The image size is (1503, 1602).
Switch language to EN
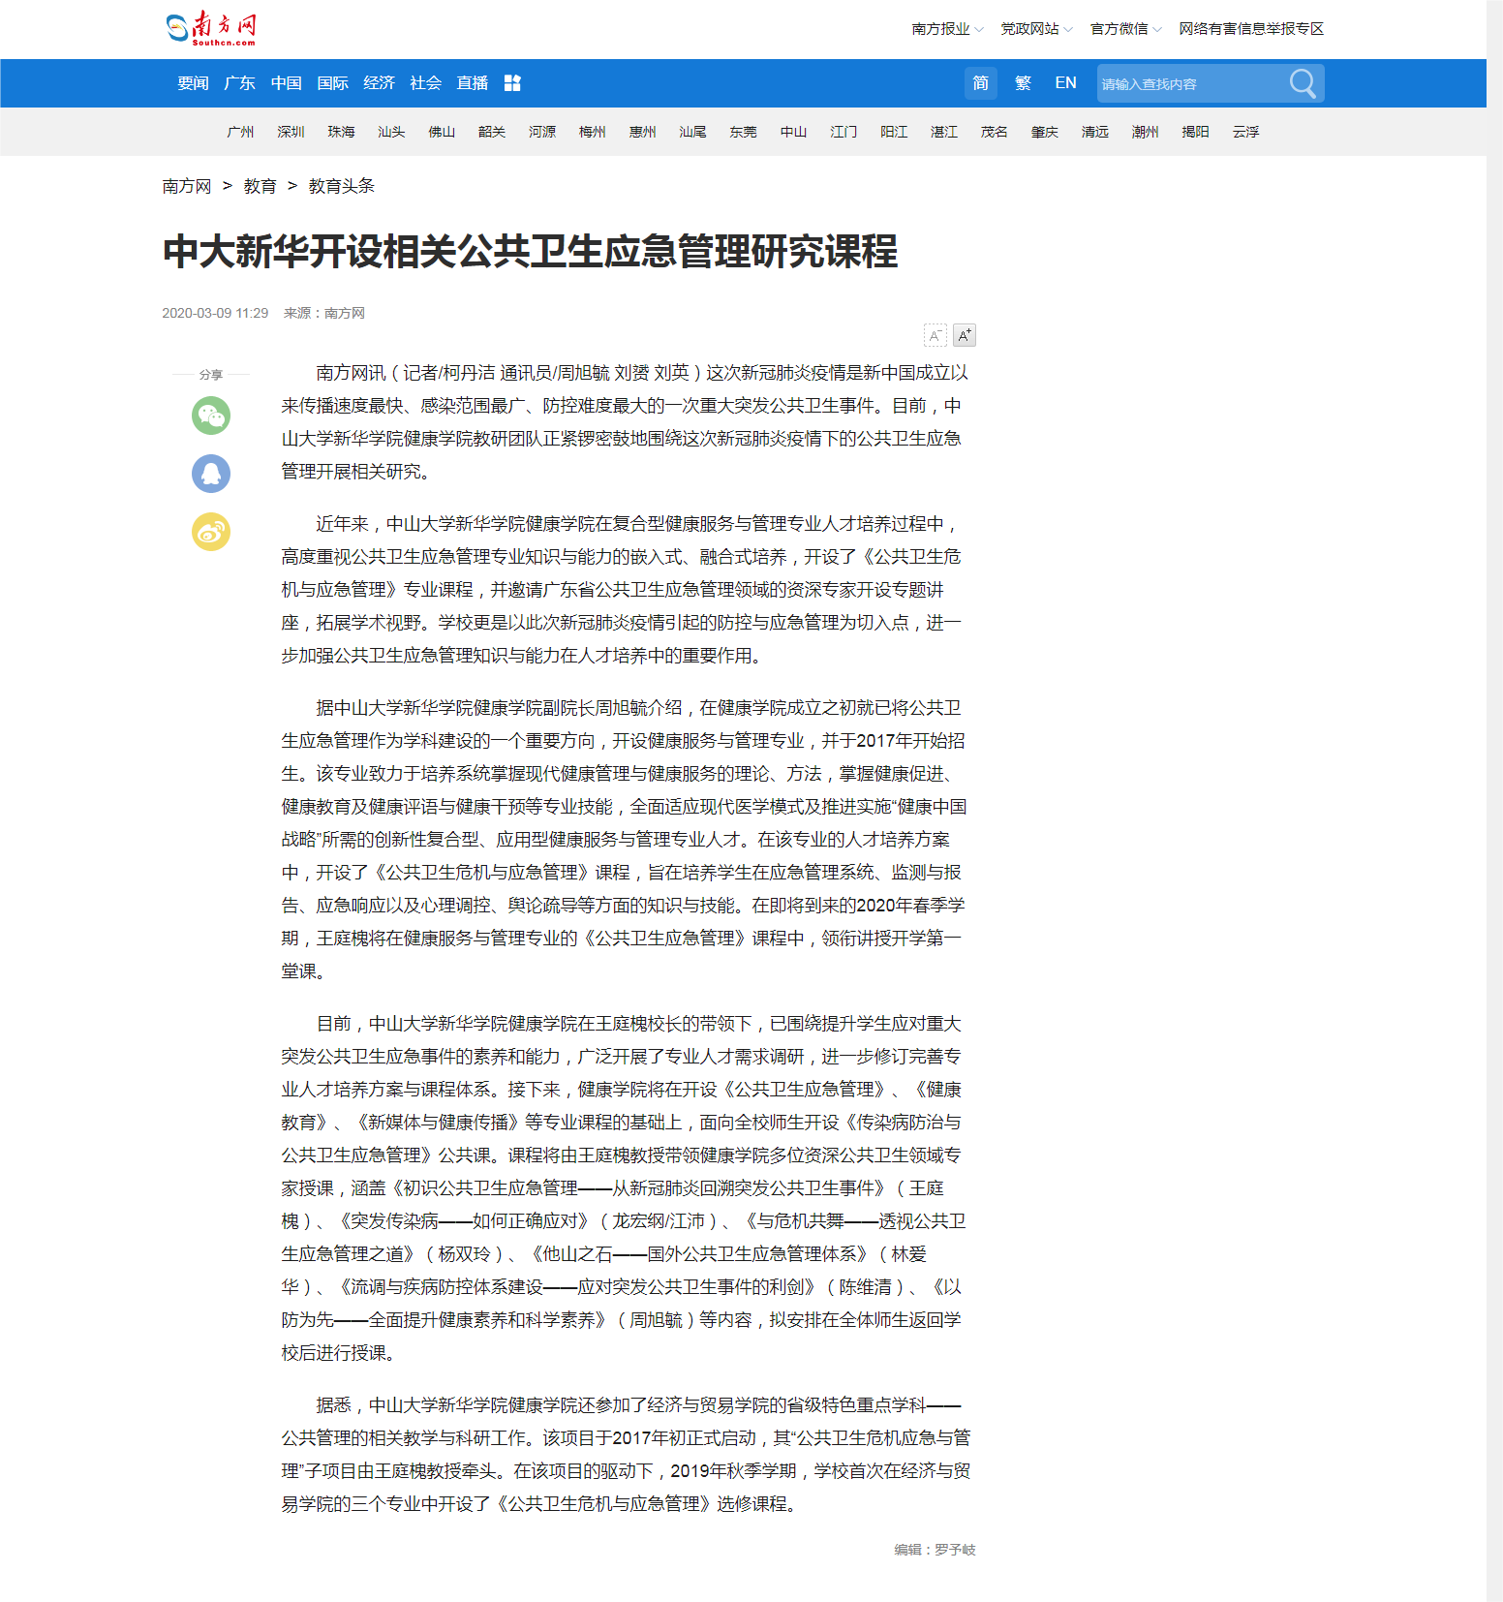click(1065, 83)
